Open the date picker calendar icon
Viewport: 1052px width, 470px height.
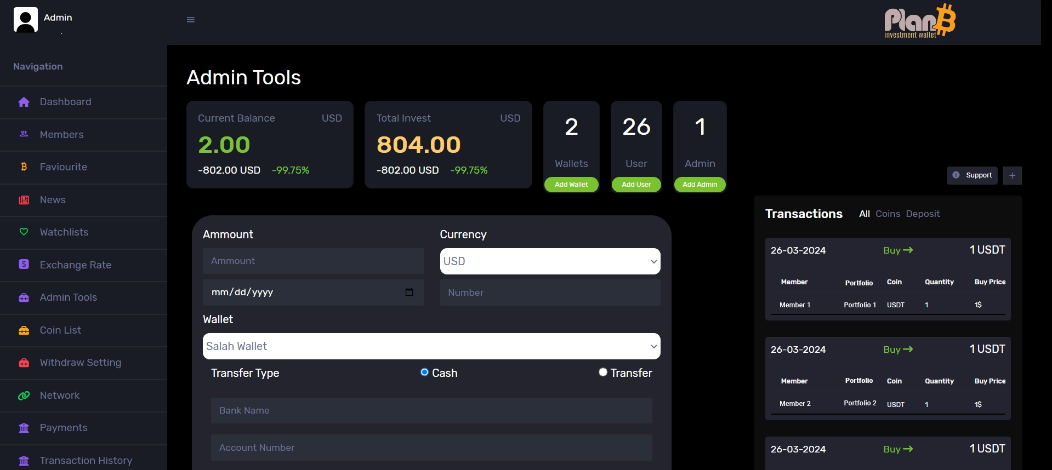click(409, 292)
